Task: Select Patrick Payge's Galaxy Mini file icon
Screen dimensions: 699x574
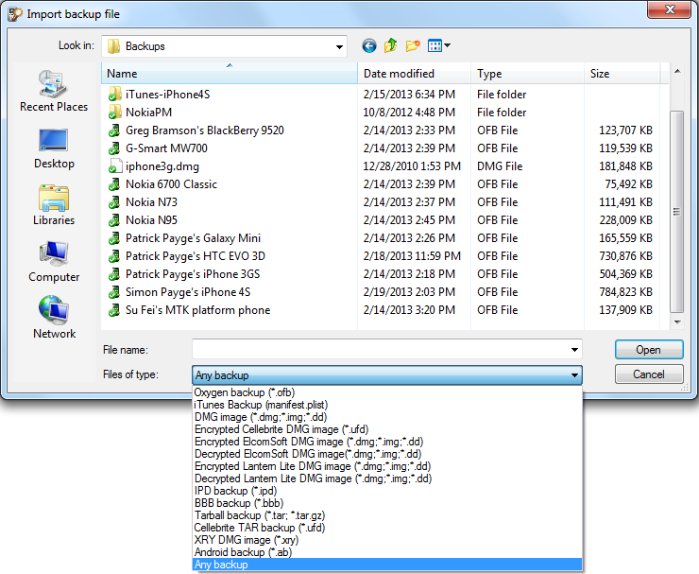Action: pyautogui.click(x=114, y=238)
